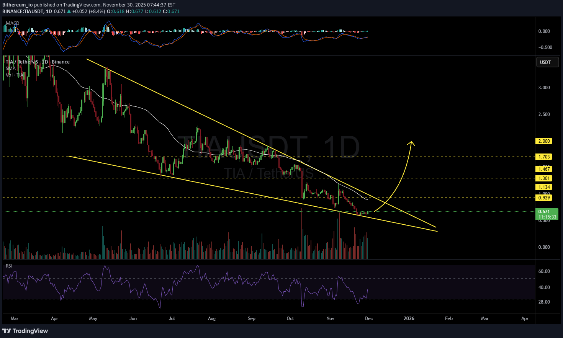This screenshot has width=563, height=338.
Task: Click the yellow projection arrow head
Action: pos(412,143)
